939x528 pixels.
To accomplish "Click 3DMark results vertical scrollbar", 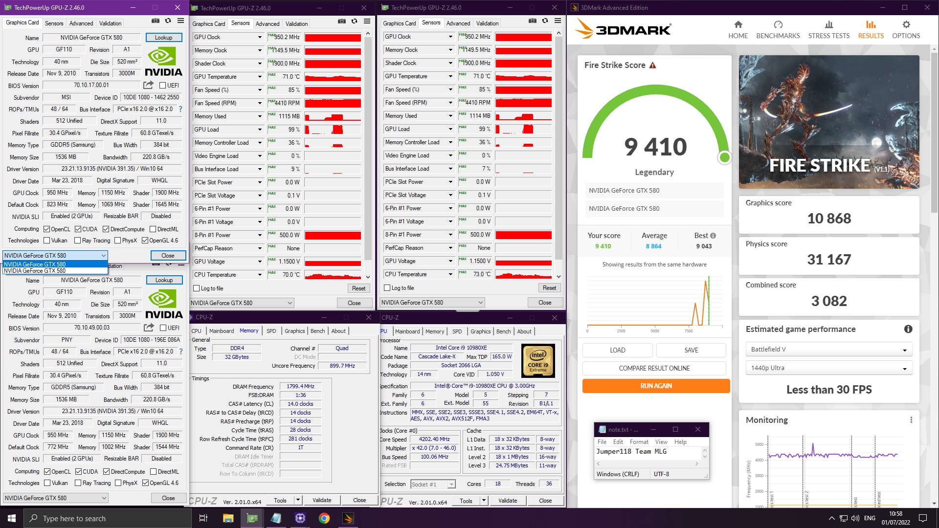I will click(935, 132).
